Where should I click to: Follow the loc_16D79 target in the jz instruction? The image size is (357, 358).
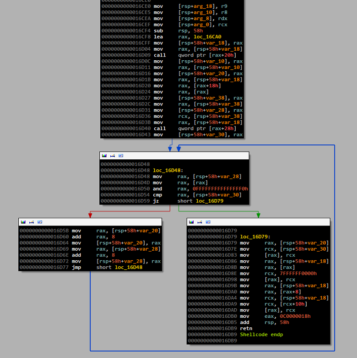pos(210,201)
